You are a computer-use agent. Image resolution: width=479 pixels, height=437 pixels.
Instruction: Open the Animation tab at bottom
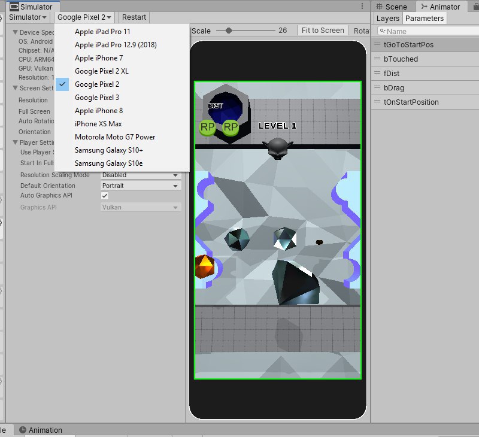(x=40, y=430)
